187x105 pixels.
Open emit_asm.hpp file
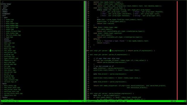click(x=9, y=62)
